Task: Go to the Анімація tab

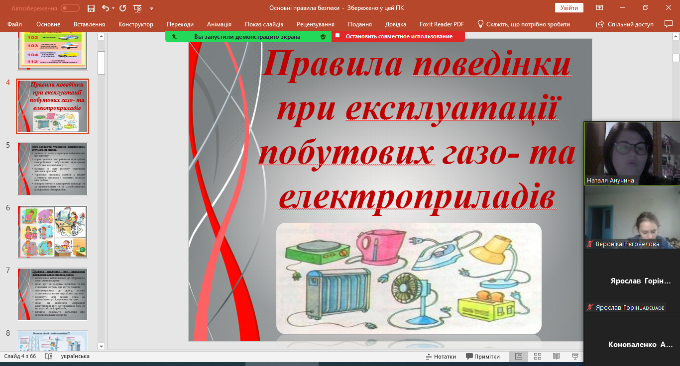Action: 219,24
